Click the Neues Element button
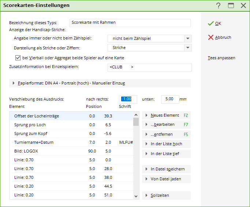This screenshot has width=250, height=207. (166, 115)
